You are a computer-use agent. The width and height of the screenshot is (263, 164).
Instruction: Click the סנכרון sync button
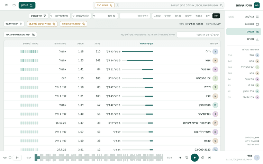[27, 5]
